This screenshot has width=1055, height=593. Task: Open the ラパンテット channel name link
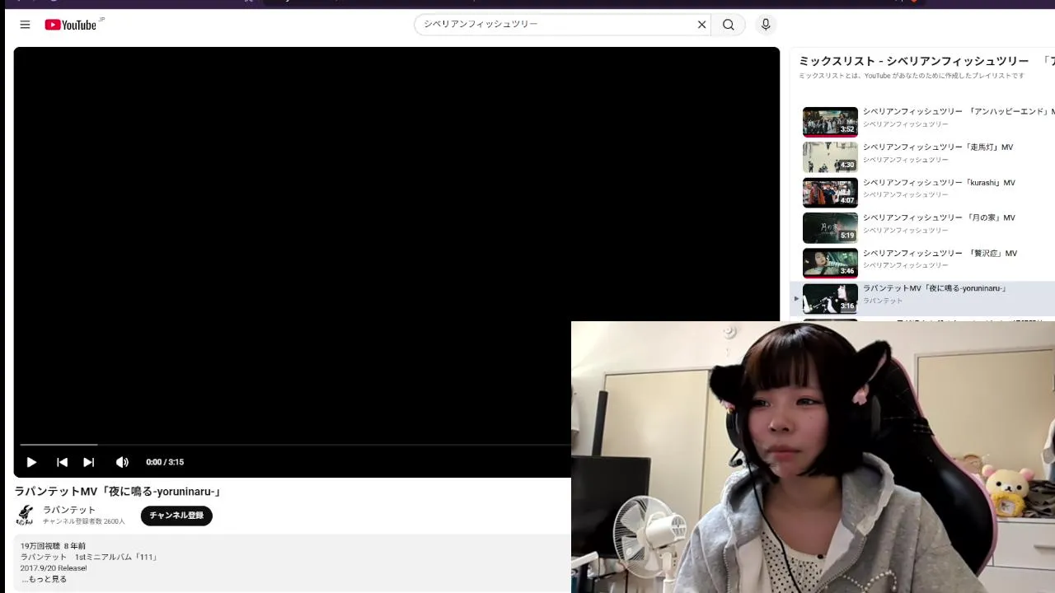[69, 510]
